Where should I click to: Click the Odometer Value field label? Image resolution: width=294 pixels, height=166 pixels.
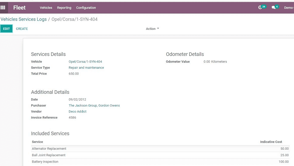coord(178,62)
